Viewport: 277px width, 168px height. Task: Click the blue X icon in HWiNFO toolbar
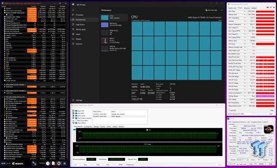tap(64, 164)
